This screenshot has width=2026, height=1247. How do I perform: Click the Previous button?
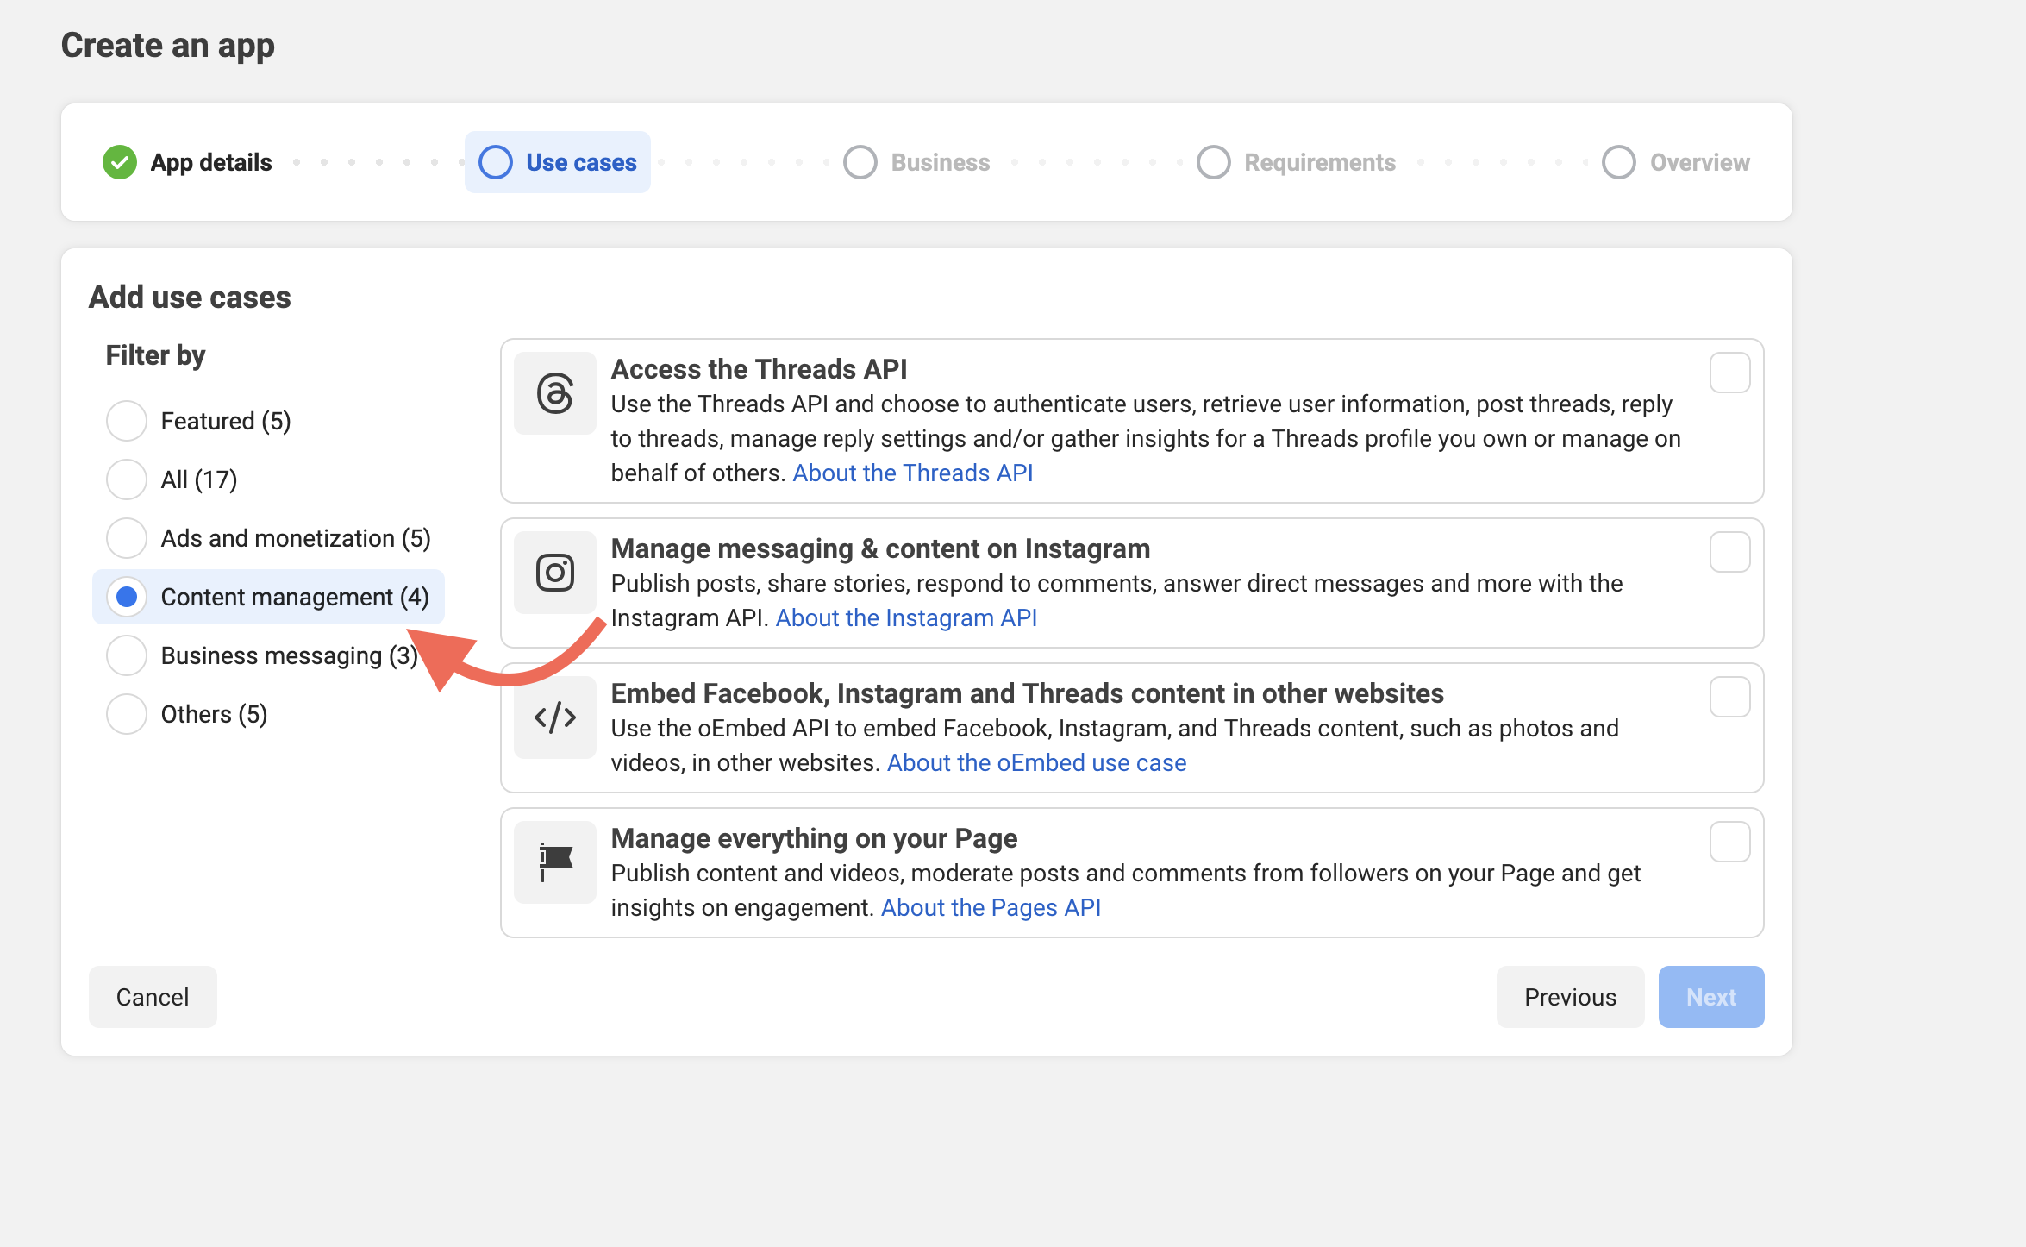[1570, 997]
